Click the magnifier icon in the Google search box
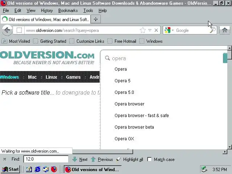Image resolution: width=232 pixels, height=174 pixels. (x=212, y=30)
